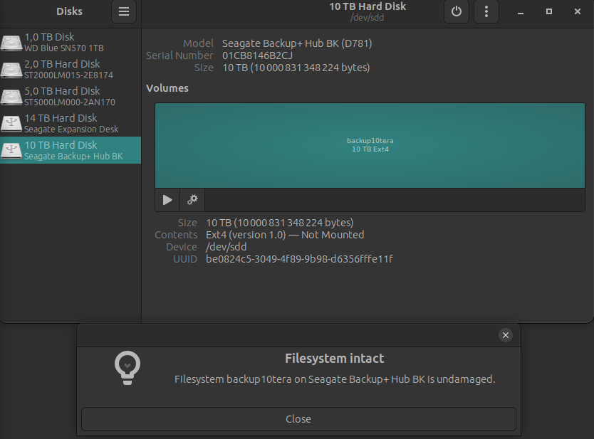The image size is (594, 439).
Task: Mount the selected partition with play button
Action: [x=167, y=200]
